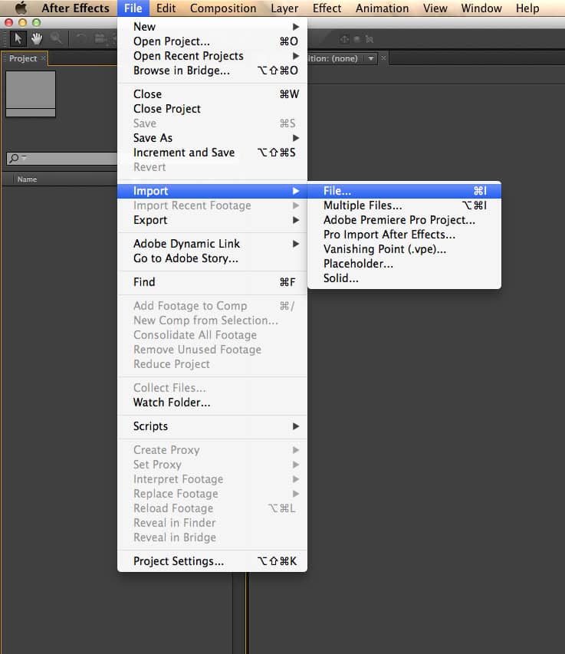Select the Rotation tool
This screenshot has height=654, width=565.
[81, 39]
